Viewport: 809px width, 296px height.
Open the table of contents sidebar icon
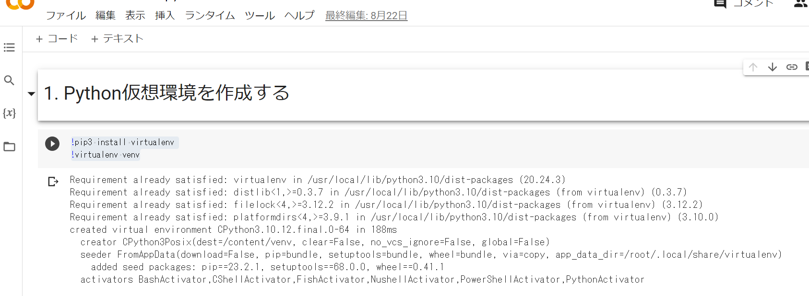9,47
